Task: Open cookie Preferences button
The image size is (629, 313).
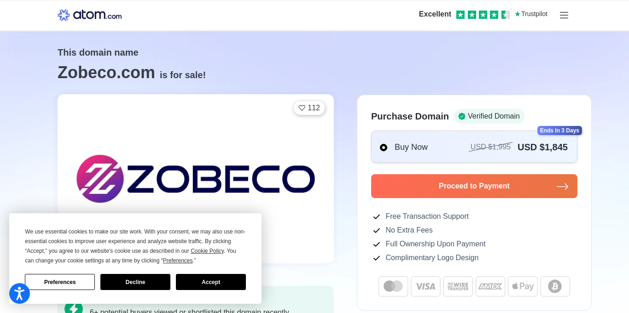Action: click(60, 282)
